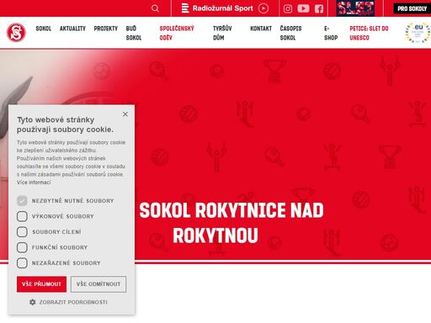Viewport: 431px width, 323px height.
Task: Click the Sokol S logo
Action: coord(16,33)
